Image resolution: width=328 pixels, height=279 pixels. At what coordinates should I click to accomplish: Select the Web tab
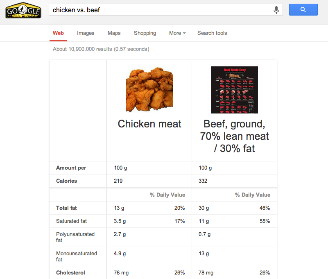pyautogui.click(x=58, y=33)
